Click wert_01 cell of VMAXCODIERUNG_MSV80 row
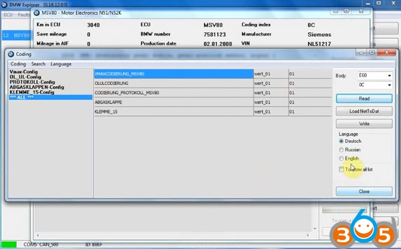The width and height of the screenshot is (401, 249). tap(271, 74)
